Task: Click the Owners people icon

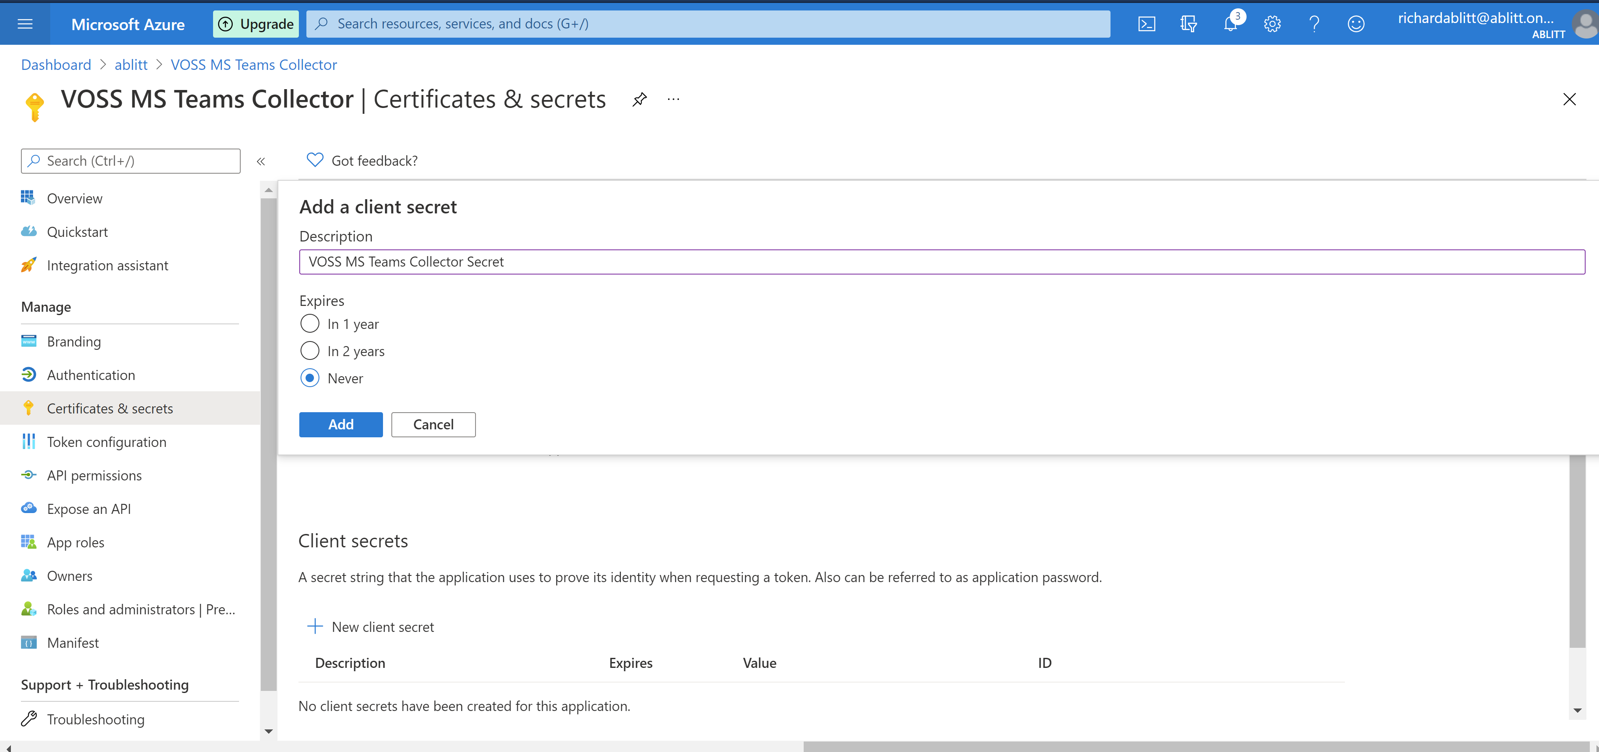Action: point(28,575)
